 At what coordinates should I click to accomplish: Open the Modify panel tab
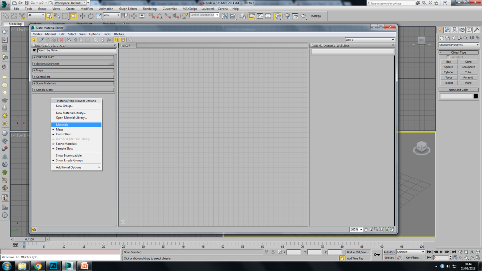[447, 30]
